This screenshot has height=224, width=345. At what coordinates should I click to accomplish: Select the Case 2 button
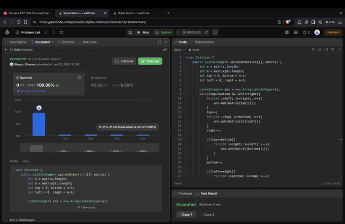(x=208, y=214)
